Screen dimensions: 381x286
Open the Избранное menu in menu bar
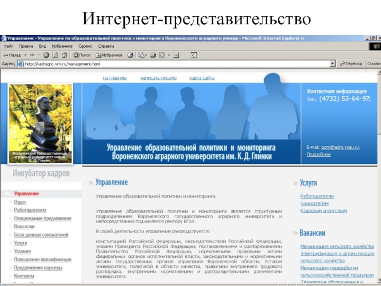pos(62,46)
